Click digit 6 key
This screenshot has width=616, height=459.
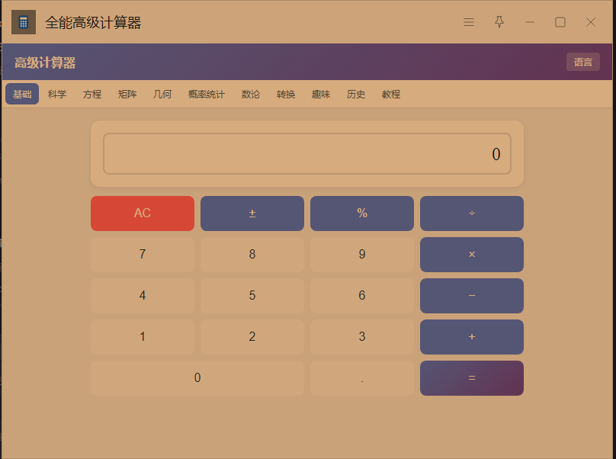tap(362, 296)
